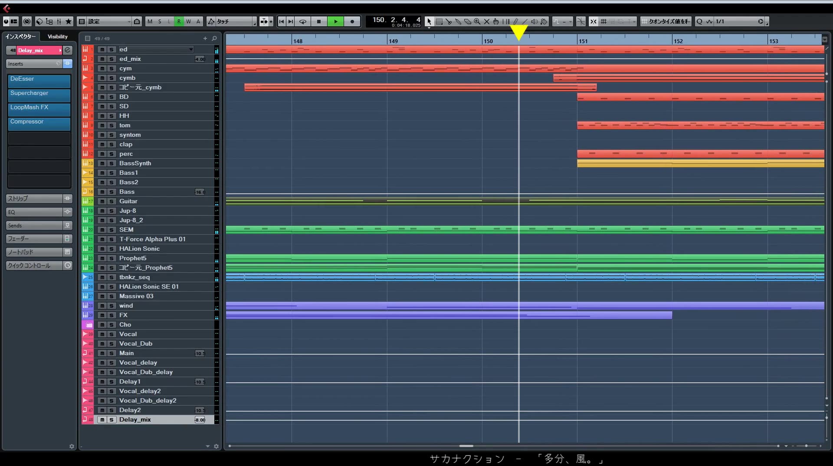Open the クオンタイズ値 grid type dropdown
The width and height of the screenshot is (833, 466).
tap(666, 21)
